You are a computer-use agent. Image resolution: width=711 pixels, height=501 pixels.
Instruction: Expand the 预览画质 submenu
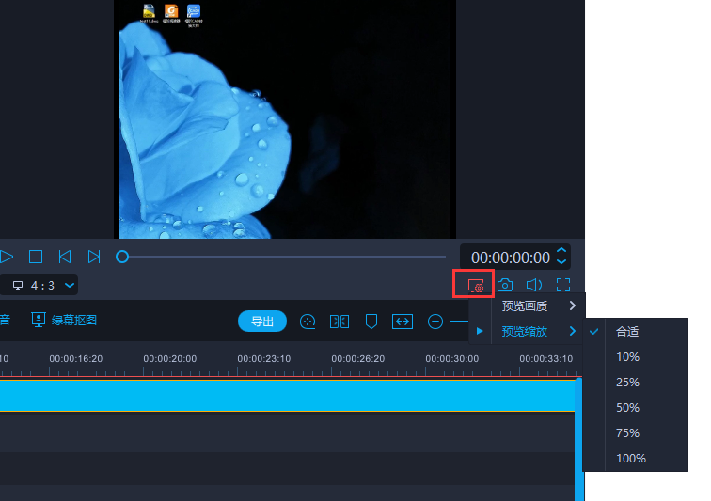click(538, 305)
